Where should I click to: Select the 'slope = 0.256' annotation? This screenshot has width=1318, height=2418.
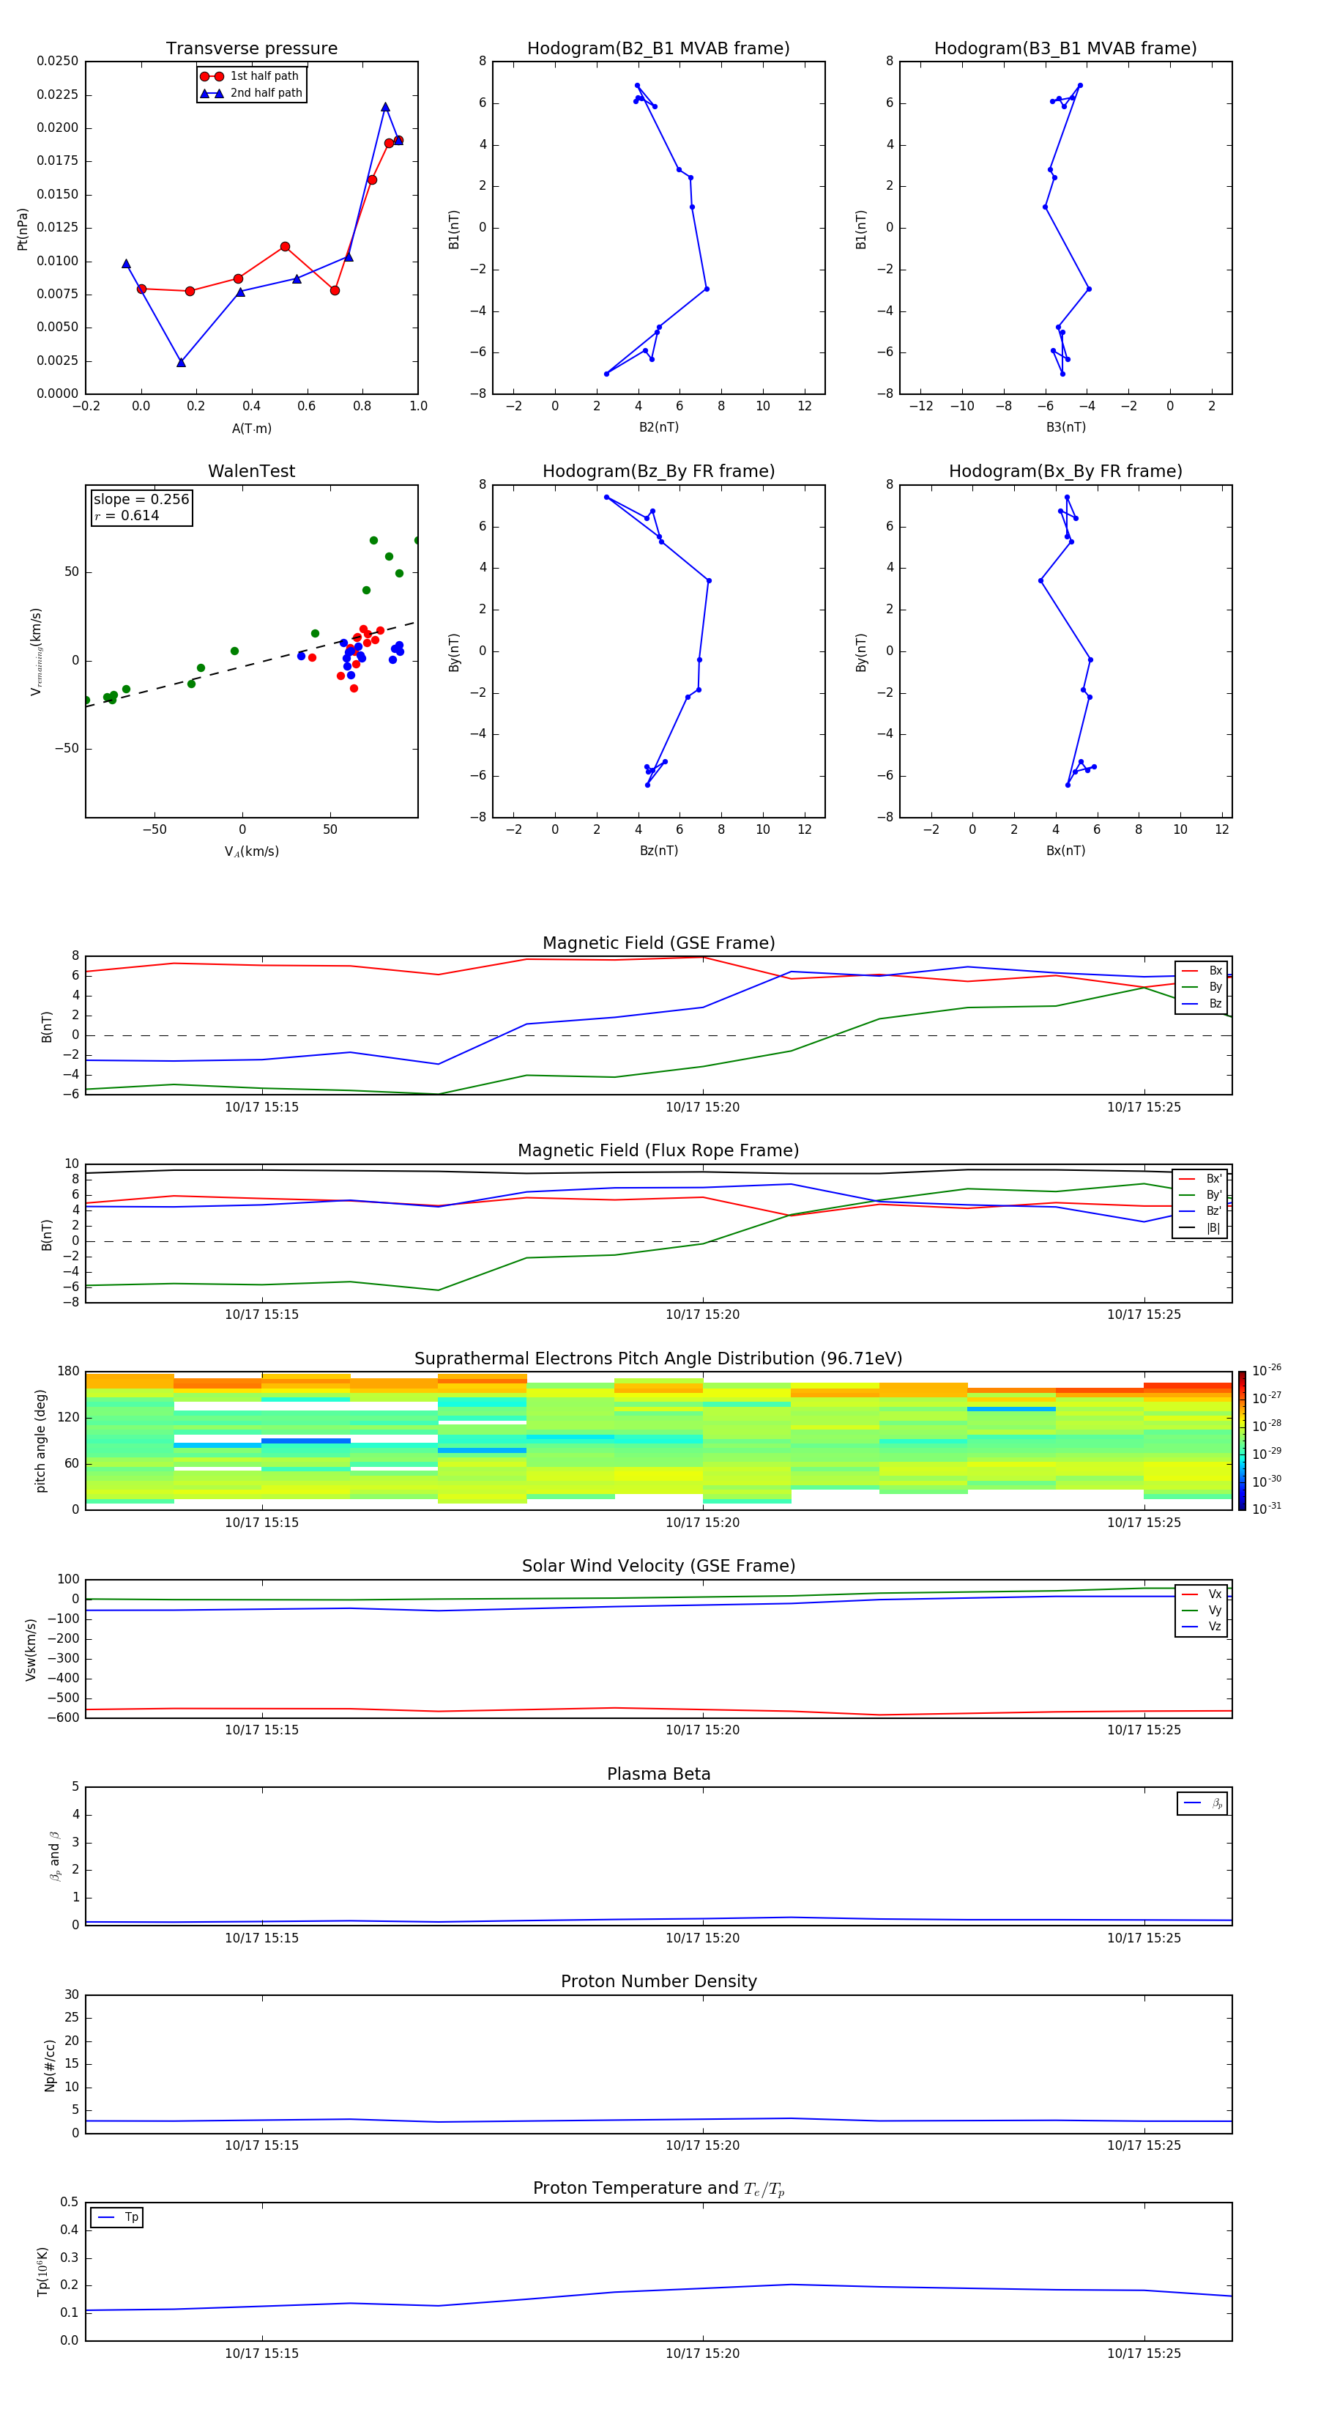click(141, 500)
